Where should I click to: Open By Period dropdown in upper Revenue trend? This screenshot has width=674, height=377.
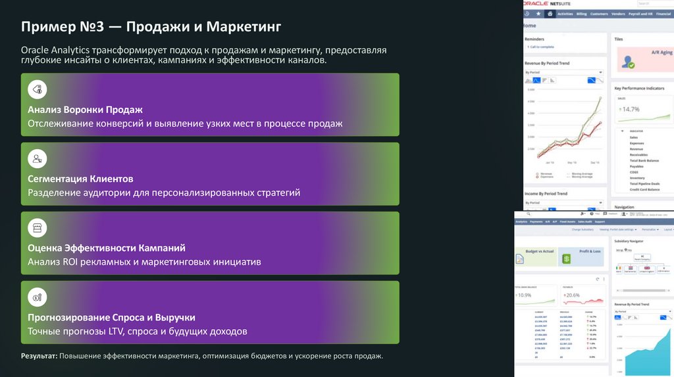tap(564, 72)
